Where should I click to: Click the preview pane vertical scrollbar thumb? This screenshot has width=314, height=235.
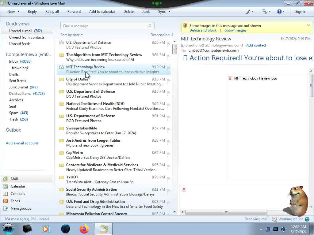pyautogui.click(x=311, y=85)
